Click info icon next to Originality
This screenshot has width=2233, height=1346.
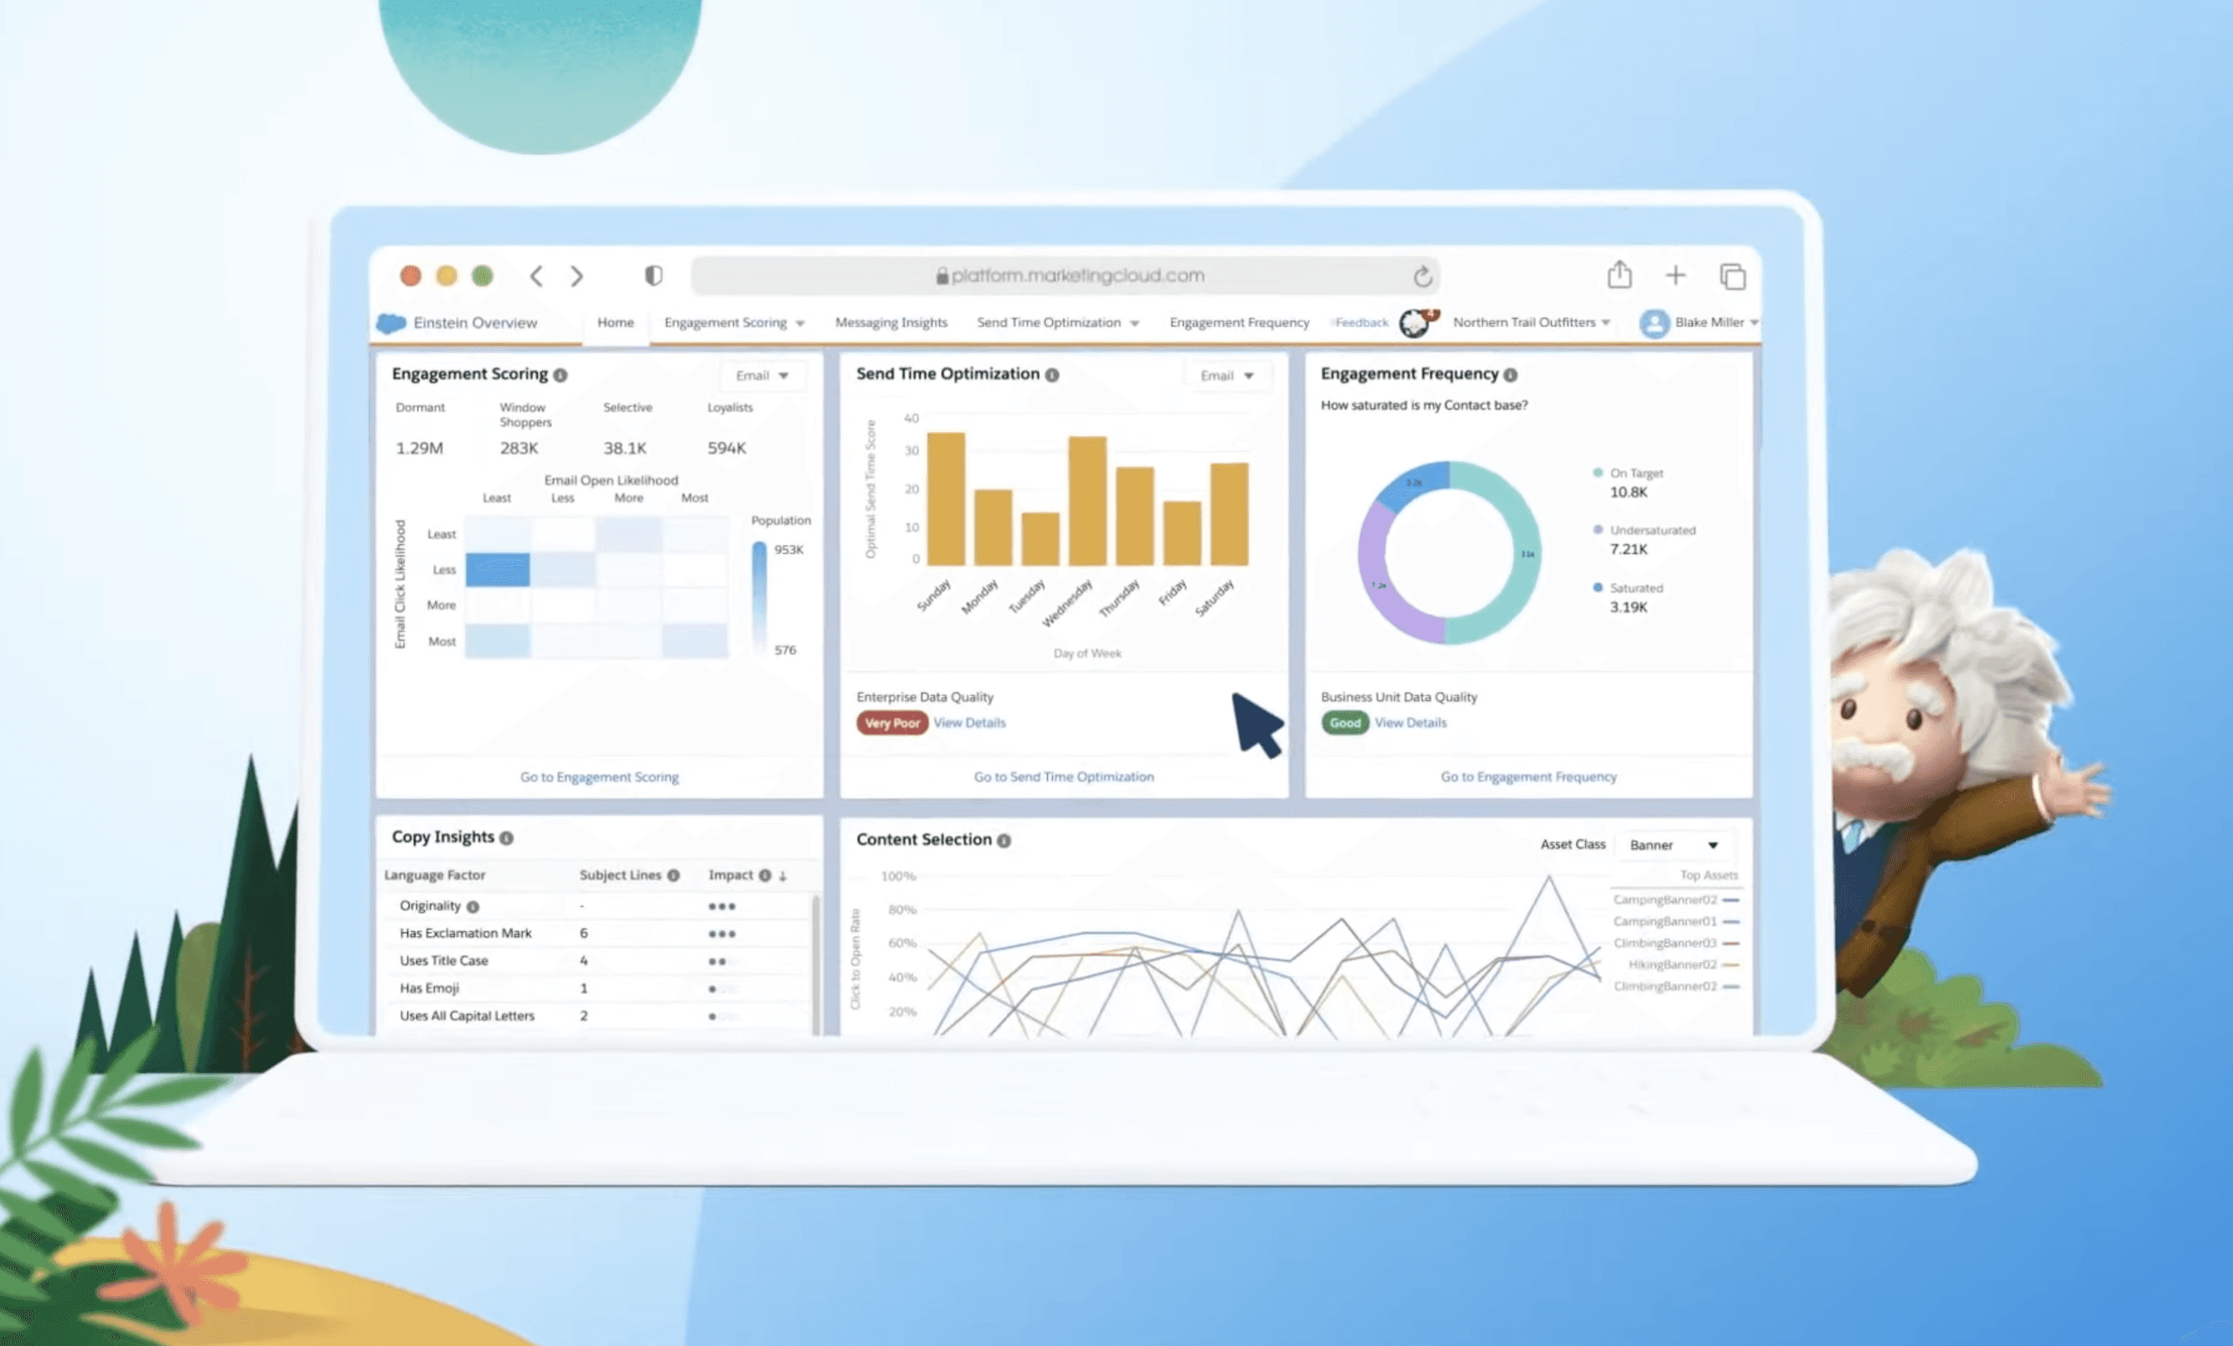coord(473,907)
